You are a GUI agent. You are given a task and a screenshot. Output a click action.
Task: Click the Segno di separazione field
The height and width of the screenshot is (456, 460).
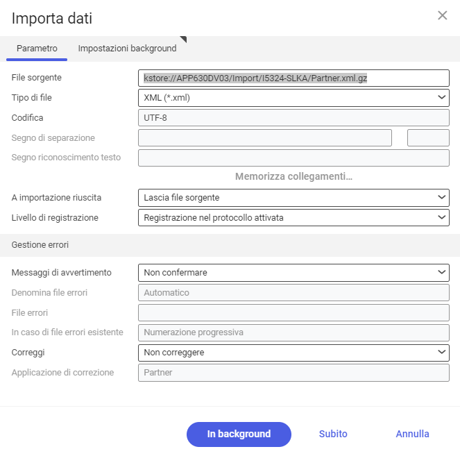265,137
